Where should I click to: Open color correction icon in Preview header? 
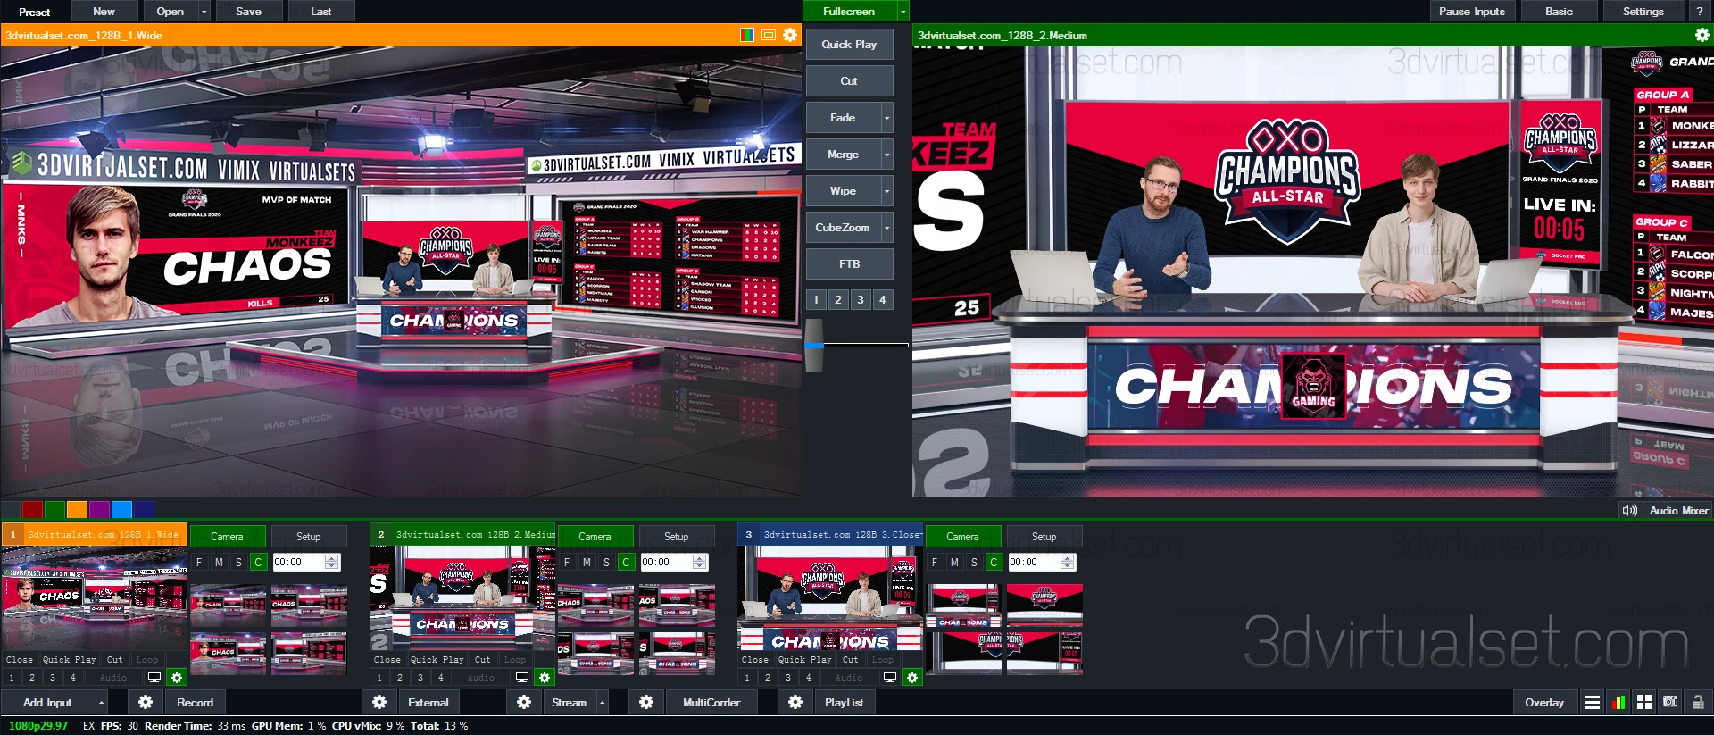tap(747, 35)
